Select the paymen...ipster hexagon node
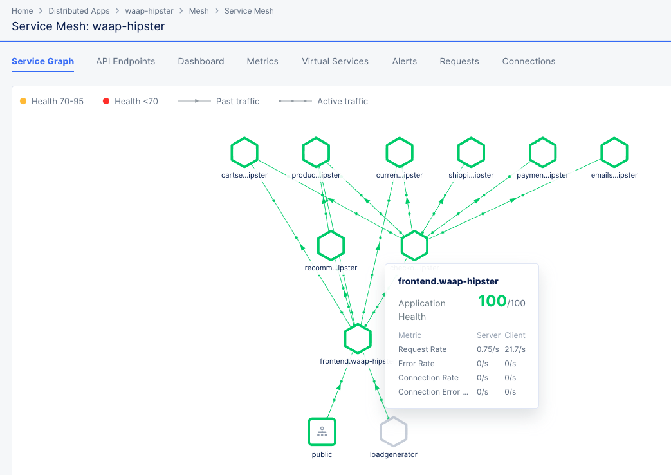The height and width of the screenshot is (475, 671). coord(542,152)
